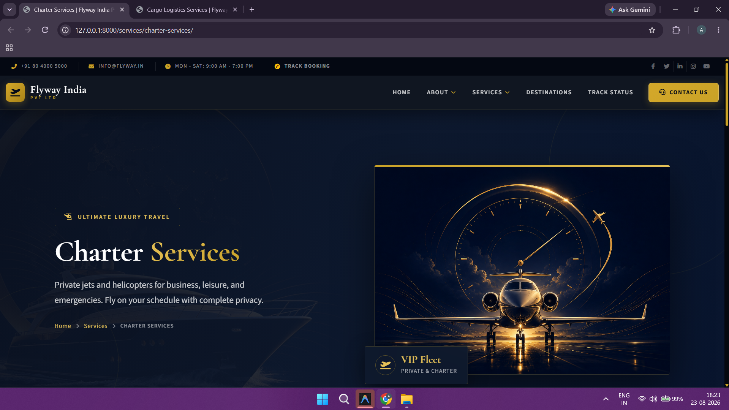Go back to the previous page
This screenshot has width=729, height=410.
[x=11, y=30]
